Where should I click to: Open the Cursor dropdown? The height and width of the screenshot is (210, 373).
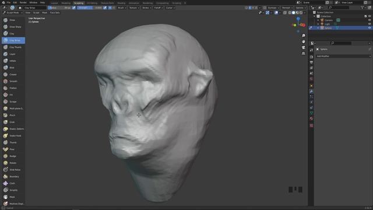click(x=170, y=8)
